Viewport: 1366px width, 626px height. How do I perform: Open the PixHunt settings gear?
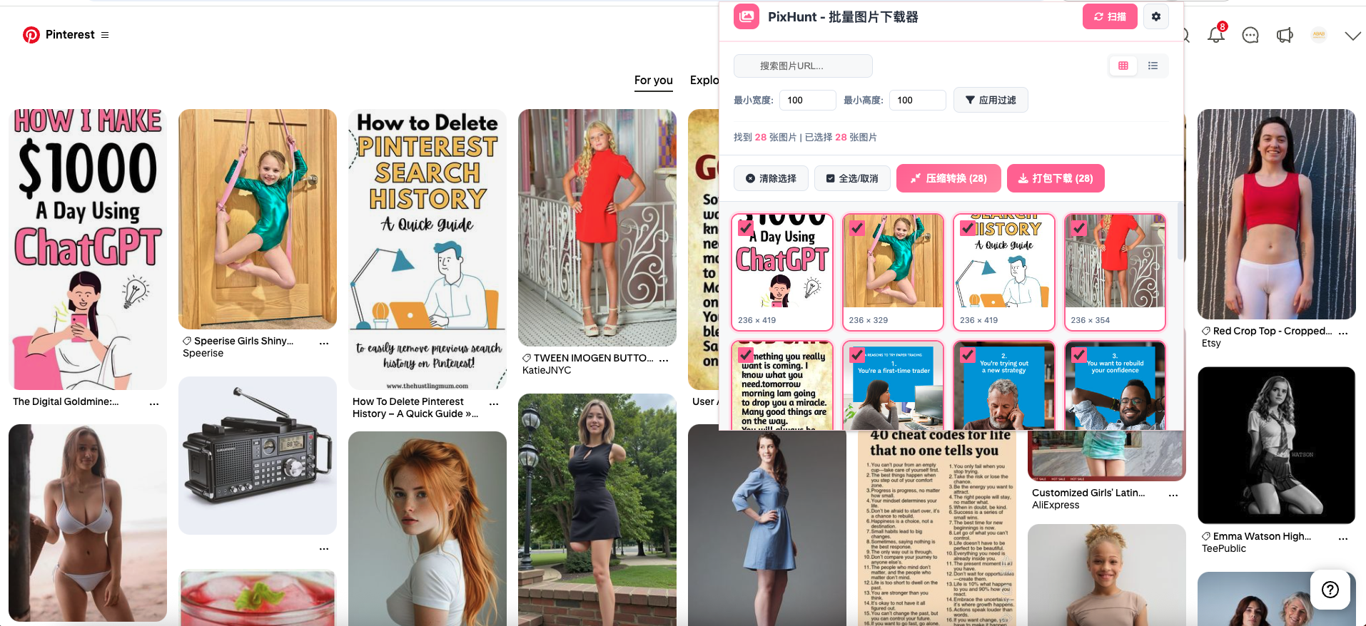pos(1155,16)
